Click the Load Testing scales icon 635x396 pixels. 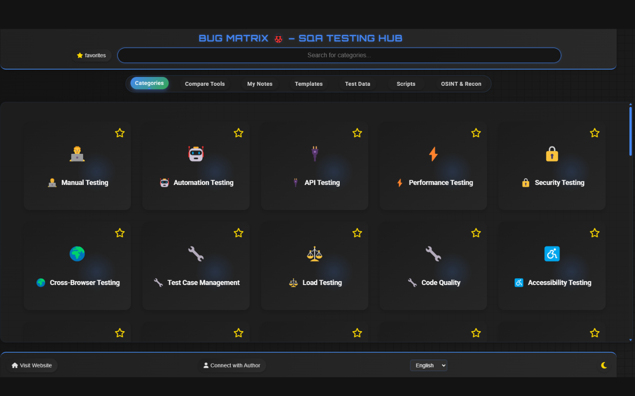click(314, 253)
